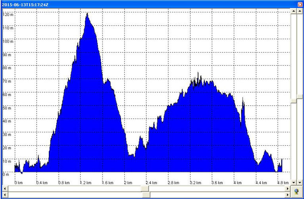Click the 50 m elevation axis label
Viewport: 304px width, 199px height.
point(7,108)
